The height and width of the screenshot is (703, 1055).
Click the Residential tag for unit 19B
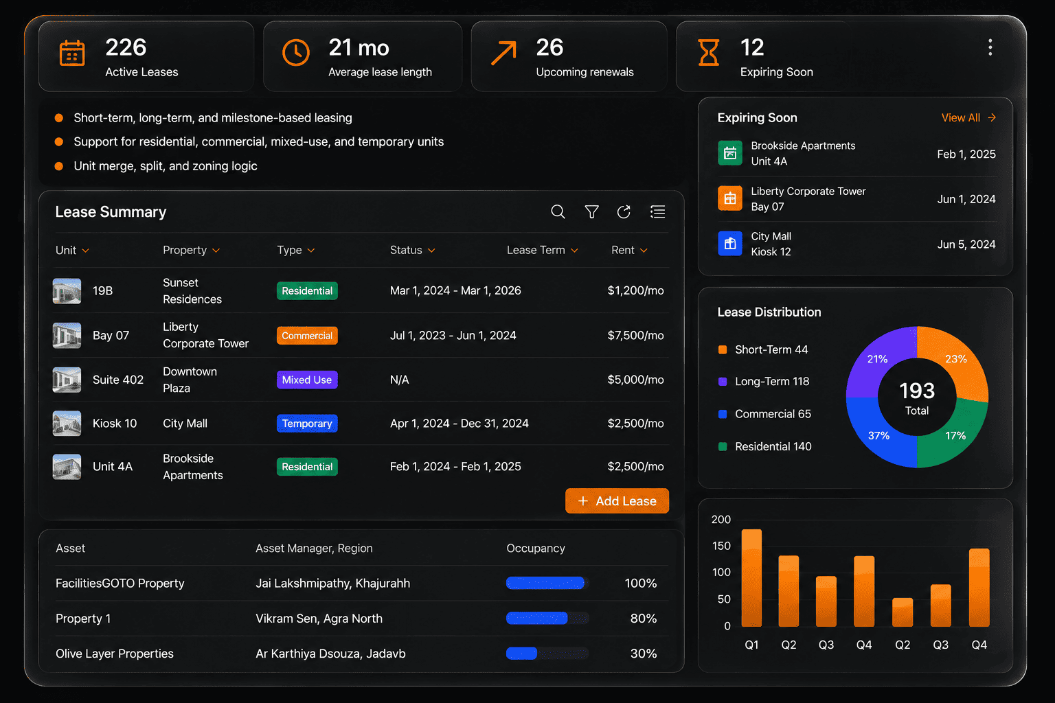pos(307,291)
